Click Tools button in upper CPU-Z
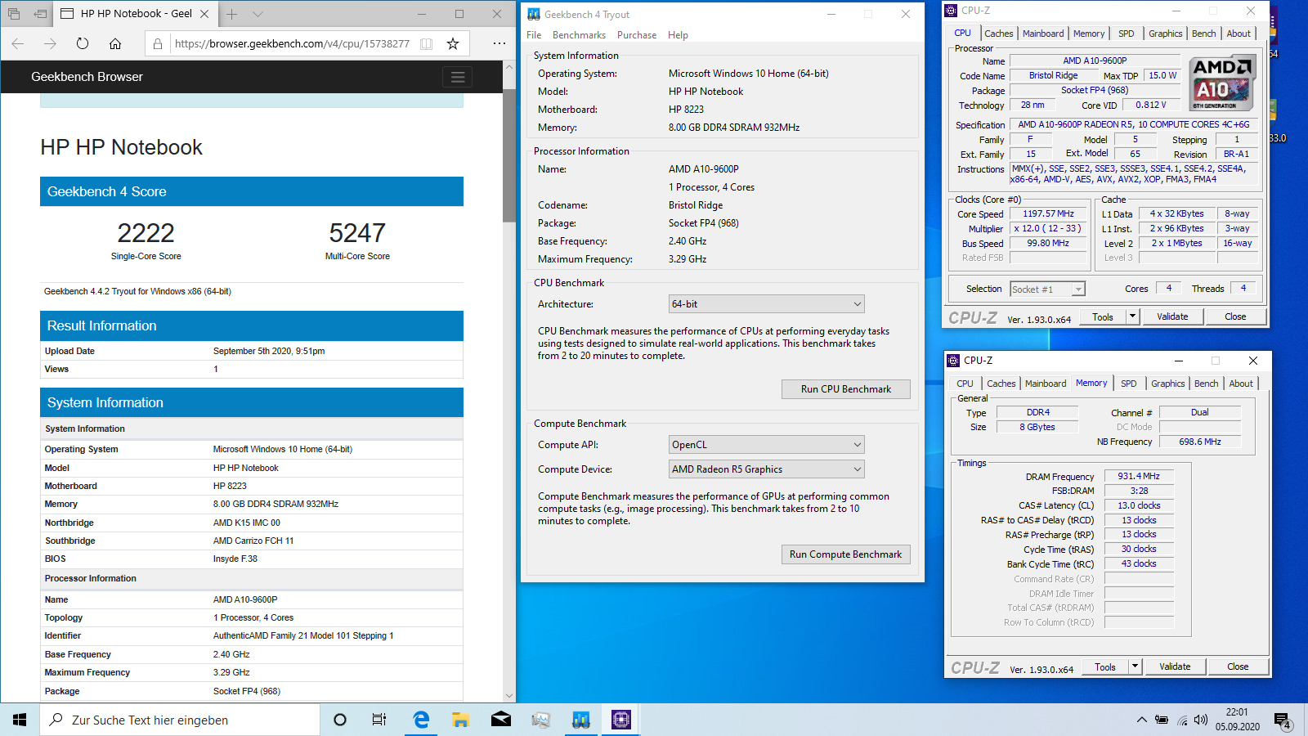Image resolution: width=1308 pixels, height=736 pixels. (x=1103, y=317)
